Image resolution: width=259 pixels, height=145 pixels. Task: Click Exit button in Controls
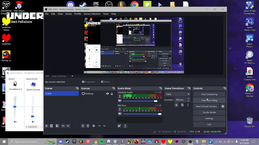pyautogui.click(x=209, y=124)
